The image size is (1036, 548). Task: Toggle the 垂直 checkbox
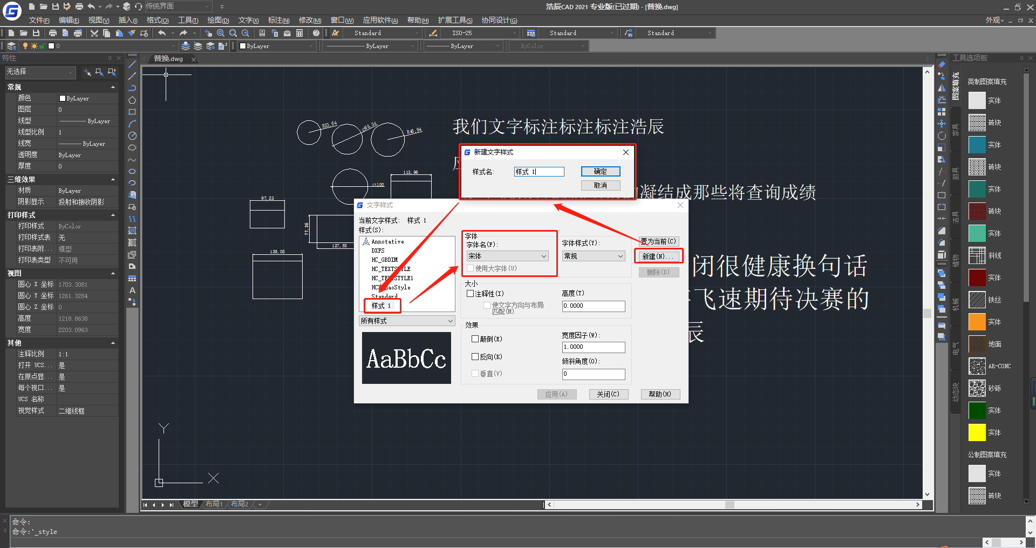pyautogui.click(x=475, y=374)
